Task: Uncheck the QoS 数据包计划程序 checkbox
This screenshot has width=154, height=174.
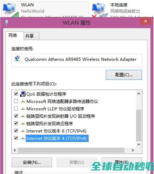Action: [16, 94]
